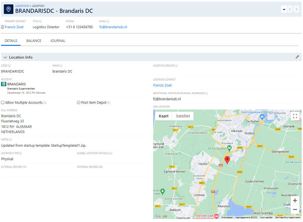The width and height of the screenshot is (303, 222).
Task: Edit Location Info with pencil icon
Action: 297,57
